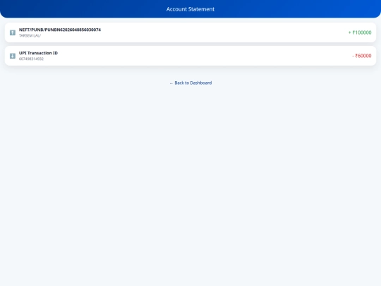Click the down-arrow debit icon on UPI row
The image size is (381, 286).
(x=13, y=56)
